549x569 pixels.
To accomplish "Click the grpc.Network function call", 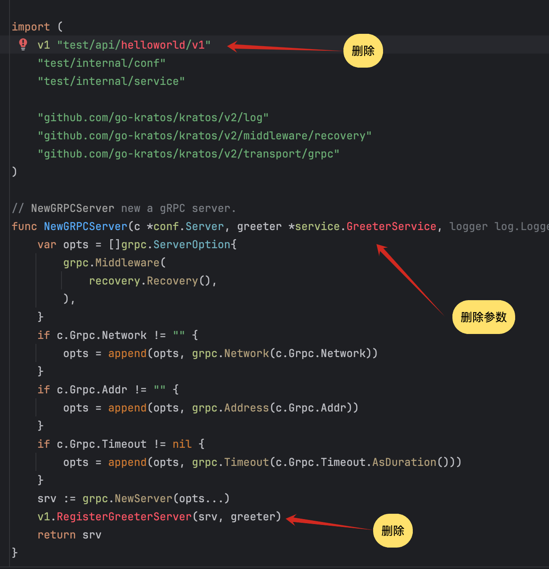I will click(x=230, y=353).
